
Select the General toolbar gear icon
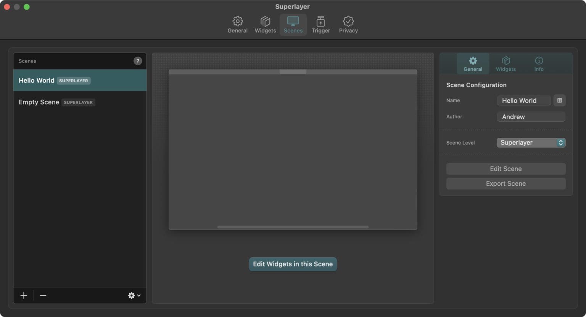pyautogui.click(x=237, y=24)
